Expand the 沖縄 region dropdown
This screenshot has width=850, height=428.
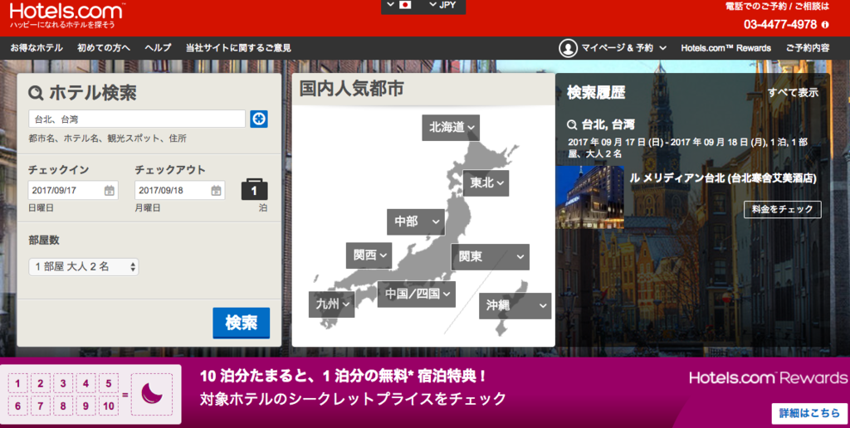[x=515, y=305]
